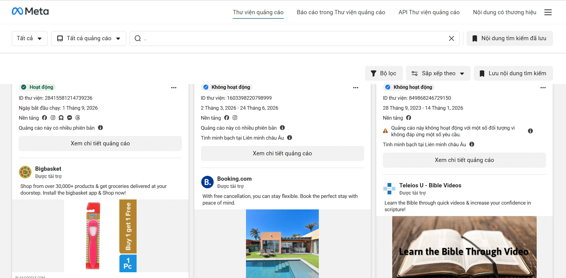Expand the 'Tất cả quảng cáo' category dropdown
The image size is (566, 278).
(x=89, y=38)
